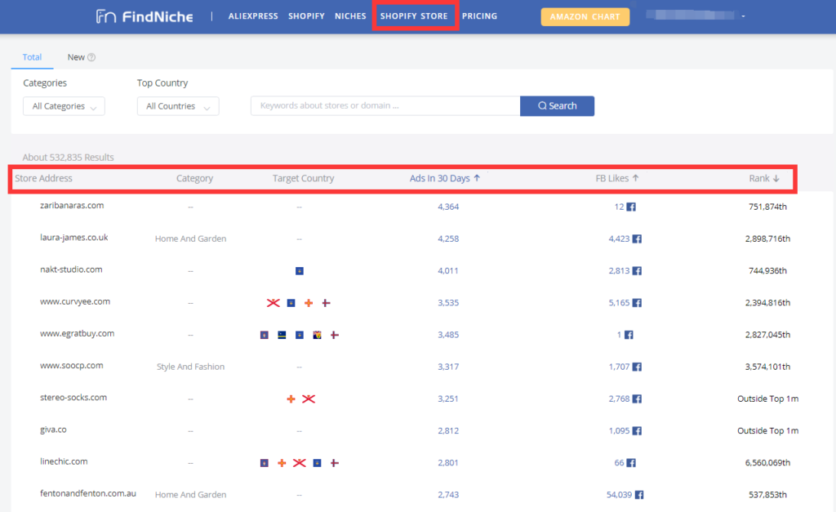Screen dimensions: 836x512
Task: Open zaribanaras.com store link
Action: point(72,205)
